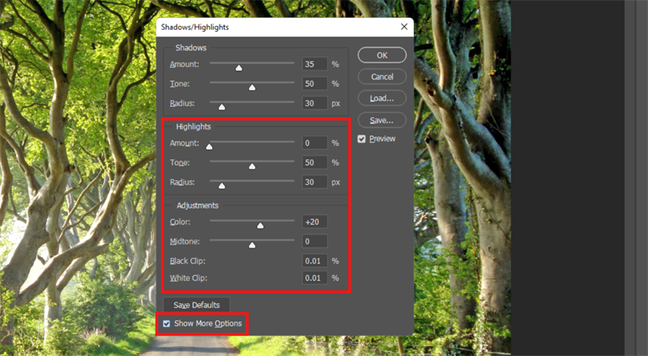Click the White Clip label
The width and height of the screenshot is (648, 356).
(x=189, y=278)
